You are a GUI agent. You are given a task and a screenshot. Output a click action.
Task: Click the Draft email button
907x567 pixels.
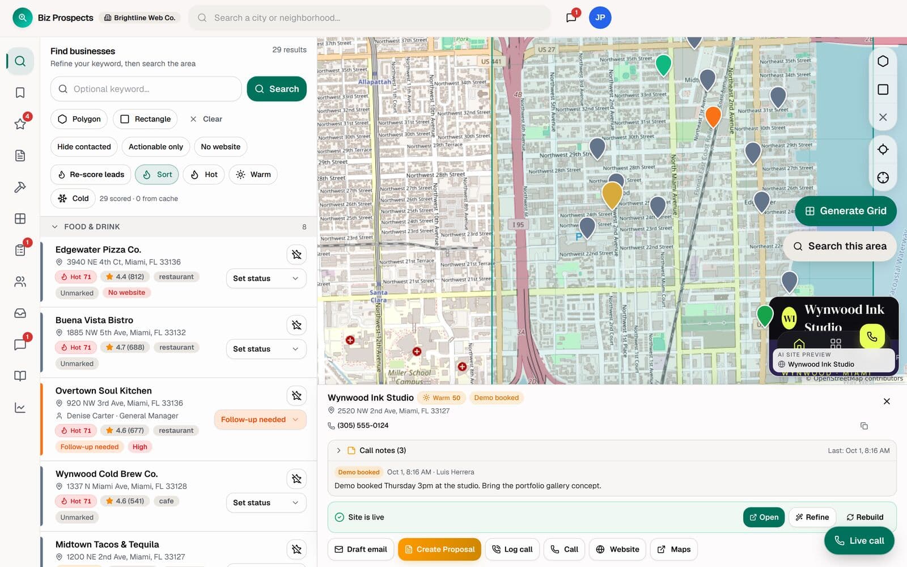coord(361,549)
